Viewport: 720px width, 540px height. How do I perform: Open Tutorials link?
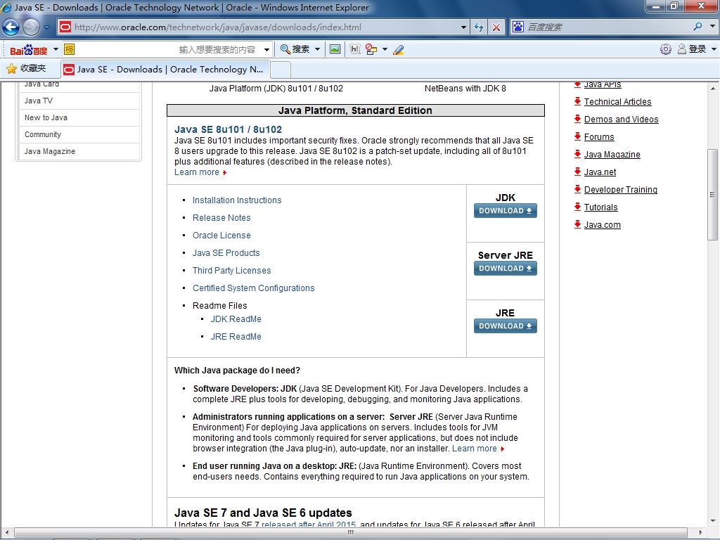600,207
